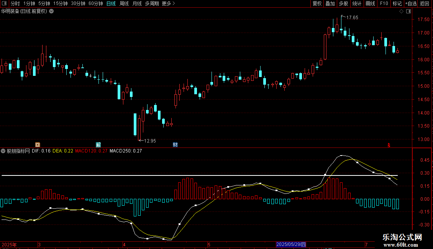Click the panel layout icon at top-left
This screenshot has width=433, height=249.
coord(5,3)
